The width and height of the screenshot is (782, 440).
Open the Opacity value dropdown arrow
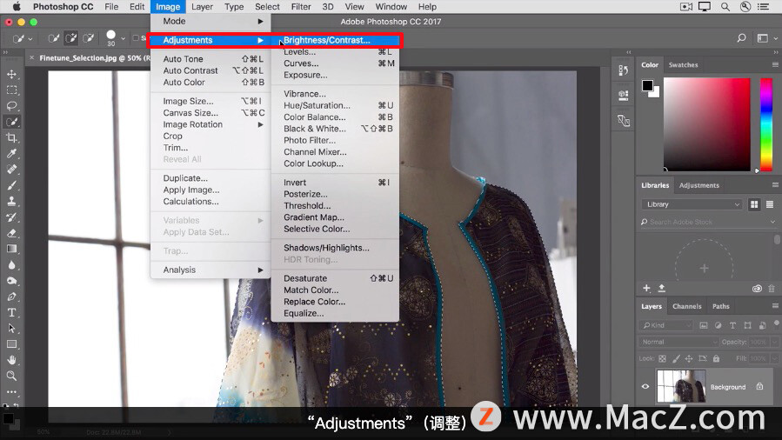pos(774,342)
